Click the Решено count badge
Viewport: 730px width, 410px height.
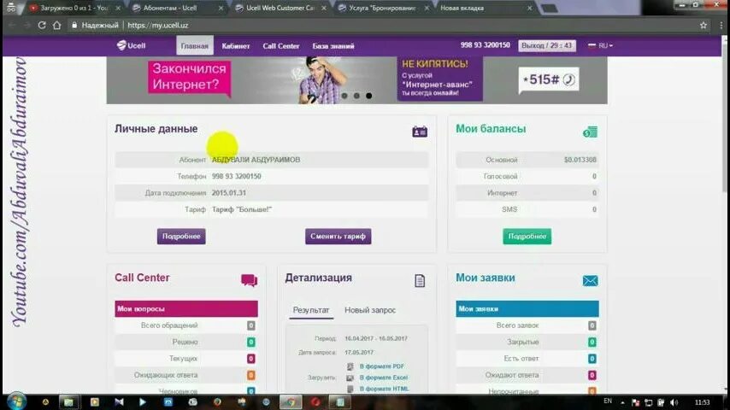click(251, 342)
